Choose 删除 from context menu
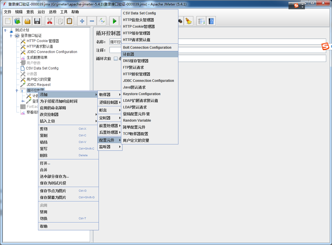Screen dimensions: 332x245 pos(68,155)
